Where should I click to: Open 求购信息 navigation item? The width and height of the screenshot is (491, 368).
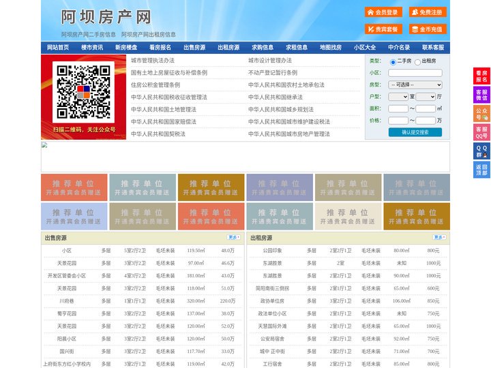263,48
